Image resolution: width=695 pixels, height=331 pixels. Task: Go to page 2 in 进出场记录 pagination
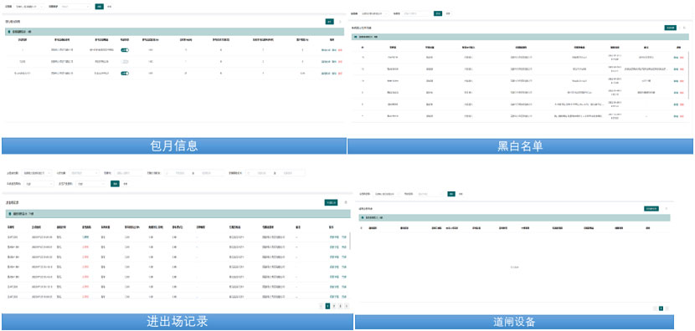[334, 306]
